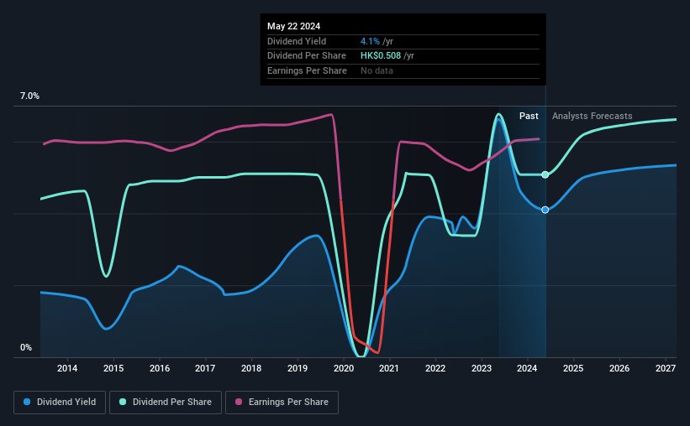This screenshot has width=690, height=426.
Task: Click the blue Dividend Yield legend dot
Action: 27,402
